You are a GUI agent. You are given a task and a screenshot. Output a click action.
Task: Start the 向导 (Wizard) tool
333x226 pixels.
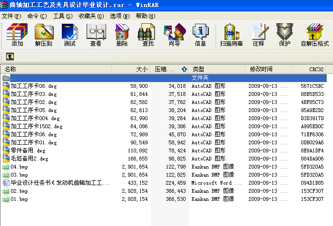(x=174, y=35)
